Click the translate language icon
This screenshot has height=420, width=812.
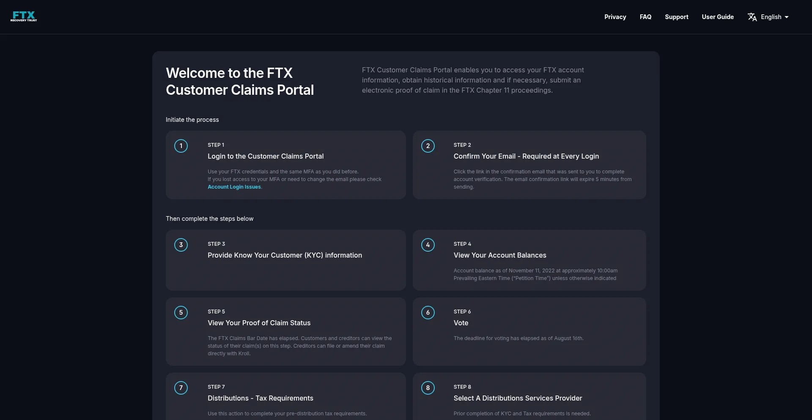752,17
